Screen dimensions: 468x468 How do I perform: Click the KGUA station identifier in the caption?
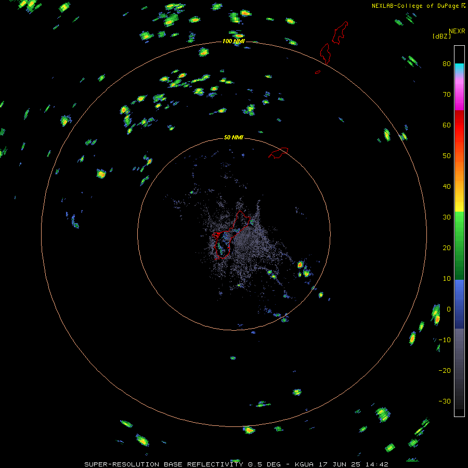[304, 464]
